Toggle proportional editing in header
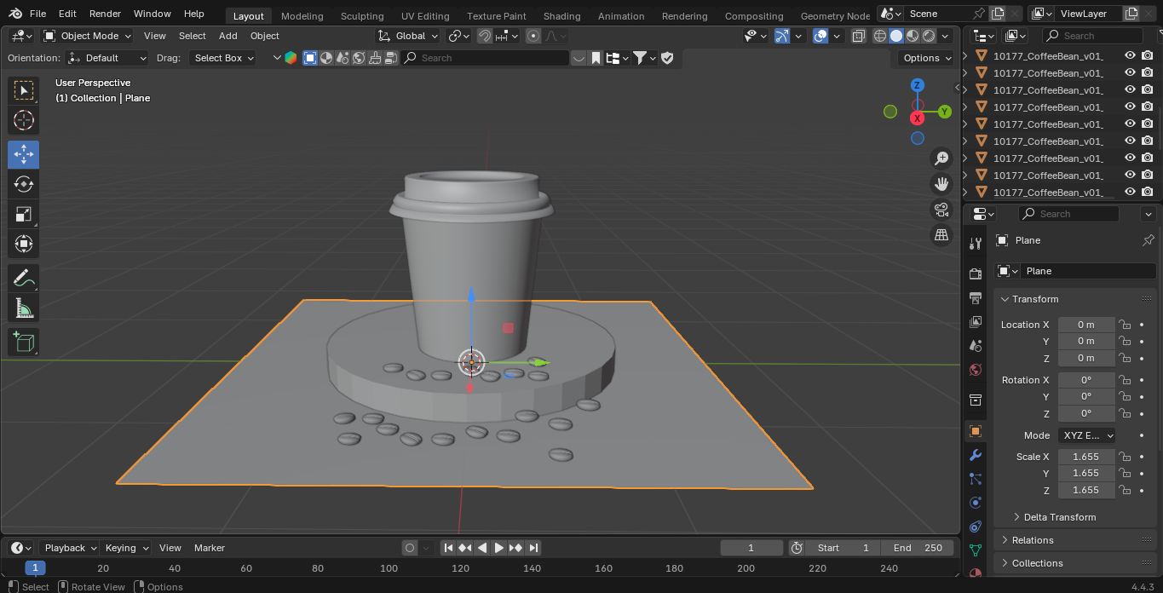 533,36
